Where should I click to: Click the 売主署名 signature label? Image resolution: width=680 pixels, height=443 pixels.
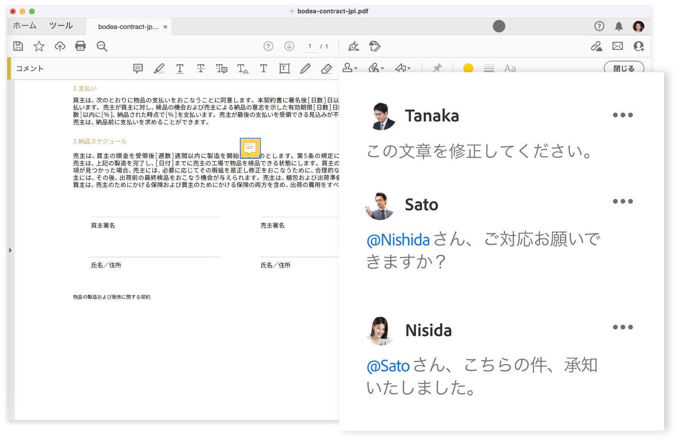273,225
